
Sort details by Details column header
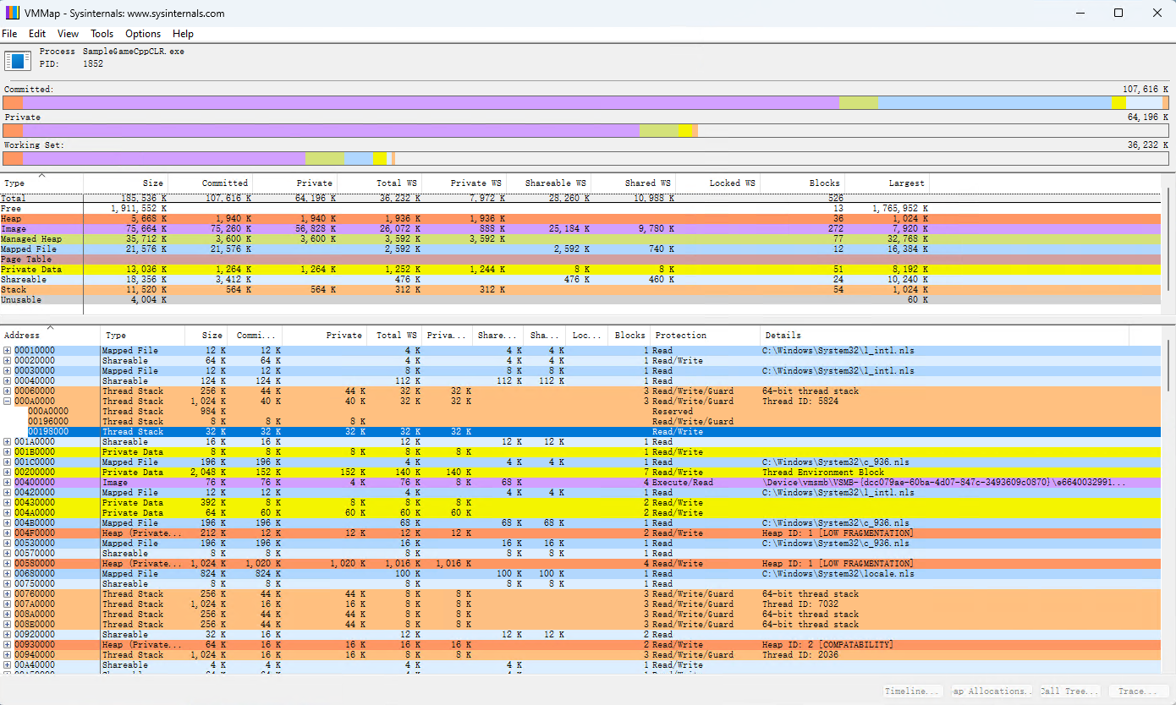tap(944, 335)
